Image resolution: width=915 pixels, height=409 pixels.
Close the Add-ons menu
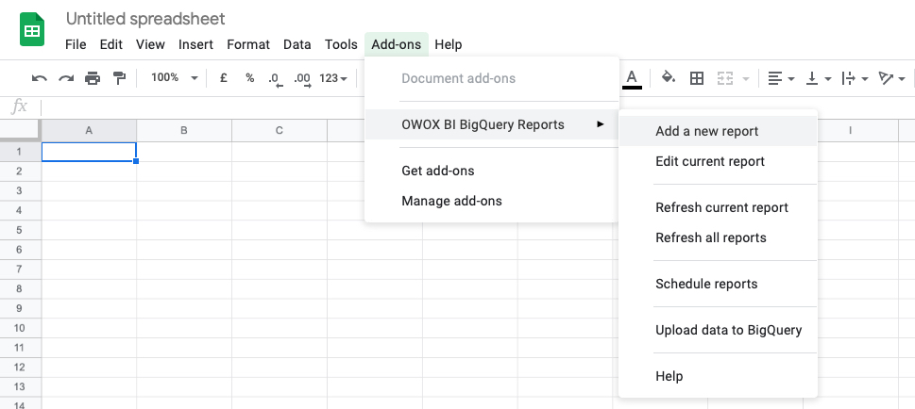397,44
